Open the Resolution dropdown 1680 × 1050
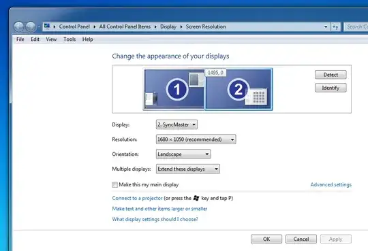The height and width of the screenshot is (251, 368). point(196,139)
